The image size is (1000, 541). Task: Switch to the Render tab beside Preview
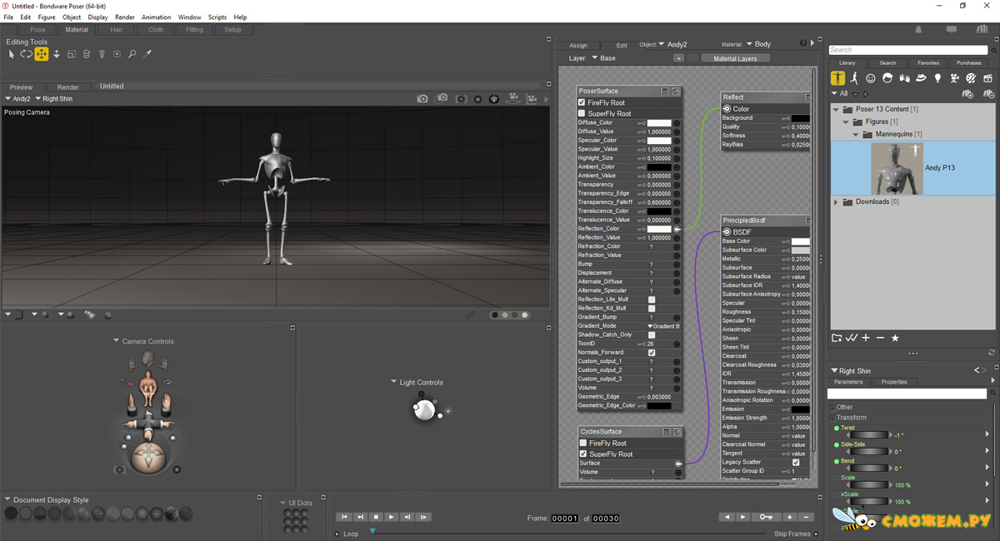[x=68, y=87]
